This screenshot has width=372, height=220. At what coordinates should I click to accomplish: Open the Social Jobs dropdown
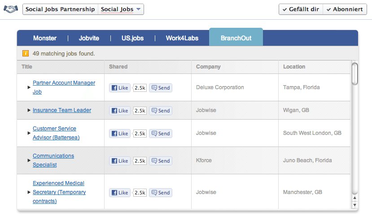(x=121, y=9)
